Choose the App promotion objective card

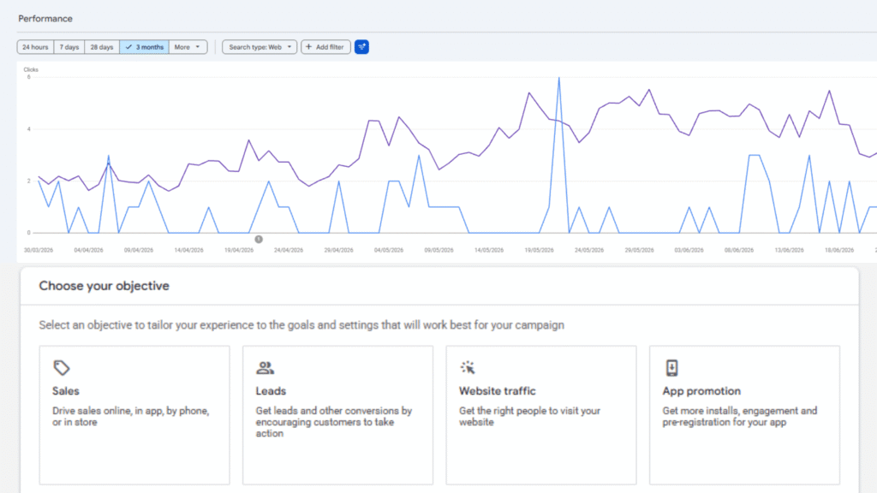744,415
